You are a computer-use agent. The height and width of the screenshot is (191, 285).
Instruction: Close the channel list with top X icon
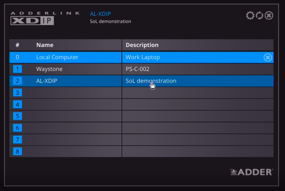(269, 15)
